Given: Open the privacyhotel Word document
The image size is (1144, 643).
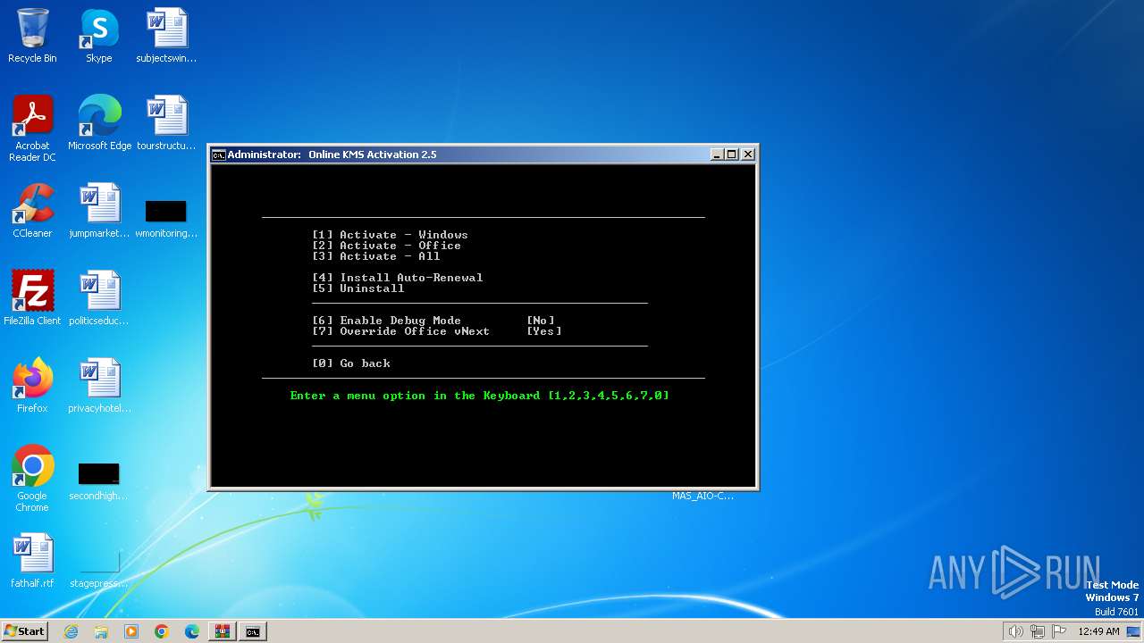Looking at the screenshot, I should [99, 385].
